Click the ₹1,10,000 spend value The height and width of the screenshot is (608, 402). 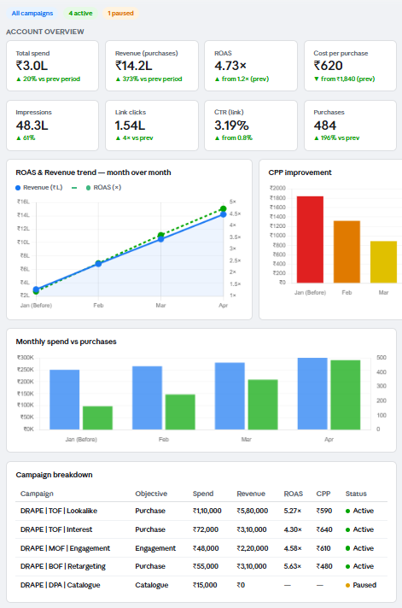point(207,511)
